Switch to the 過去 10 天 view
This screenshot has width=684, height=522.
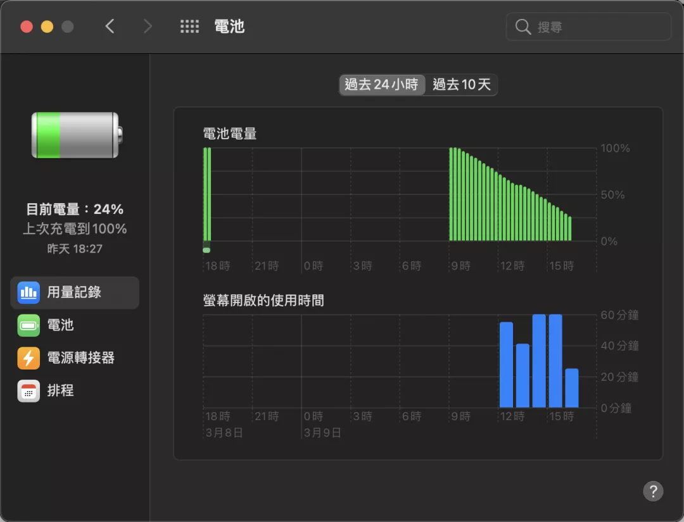pos(461,85)
